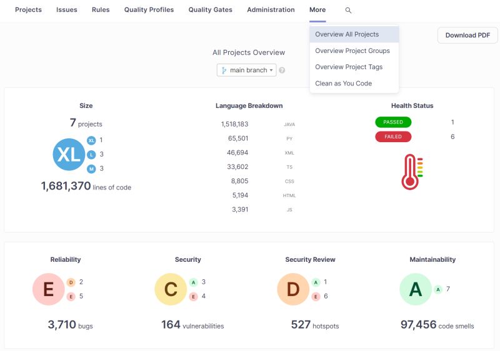Click the large Reliability E rating circle
The image size is (500, 351).
[x=49, y=289]
